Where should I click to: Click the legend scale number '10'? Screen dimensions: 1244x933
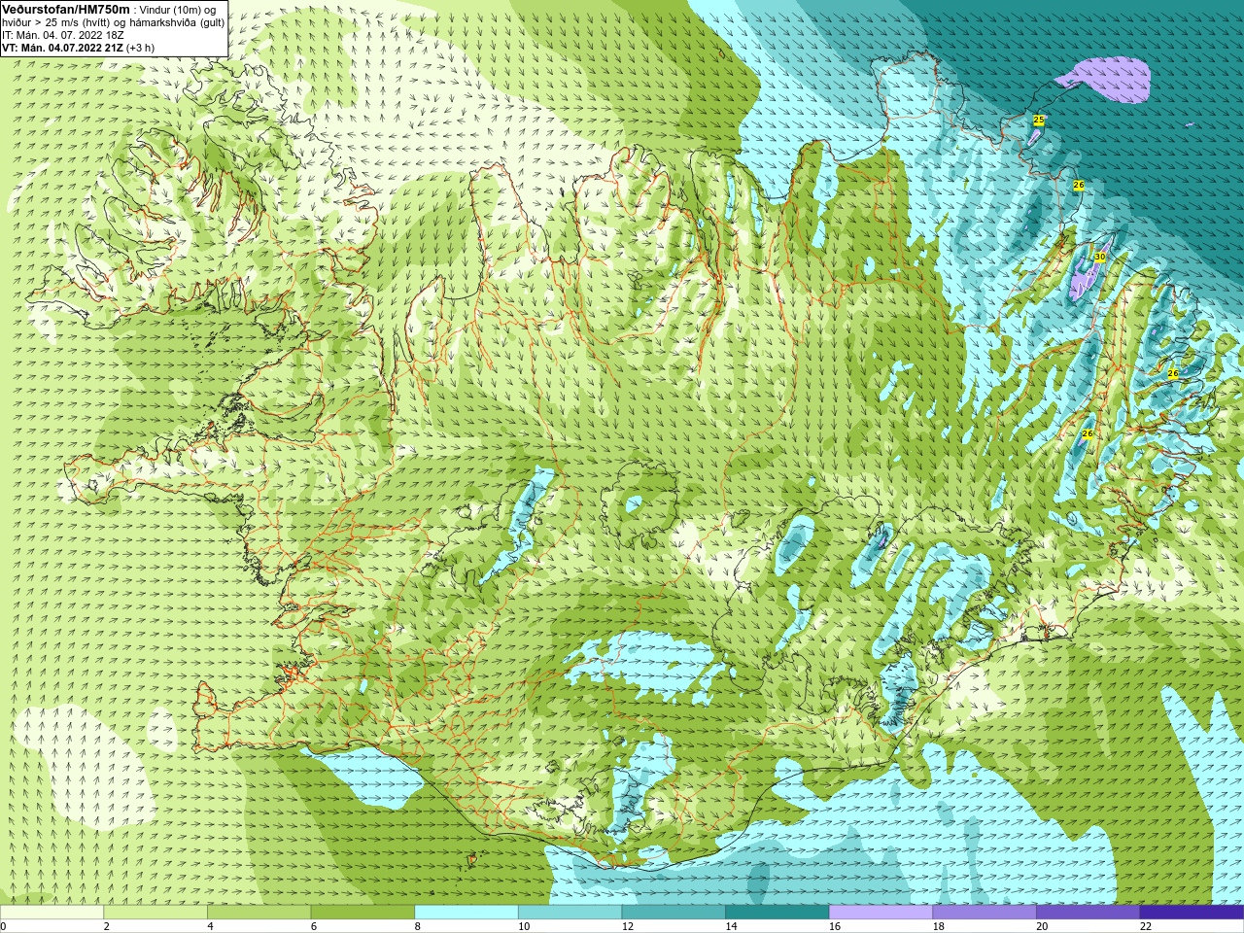(524, 926)
